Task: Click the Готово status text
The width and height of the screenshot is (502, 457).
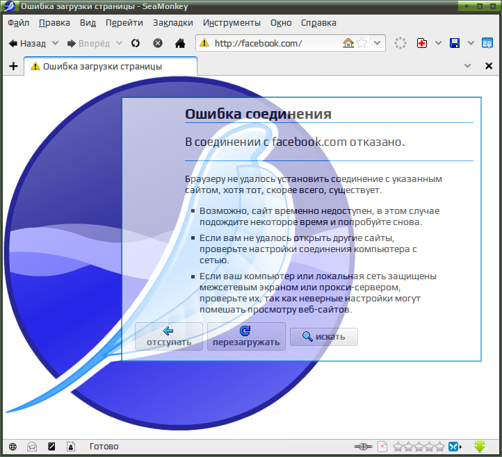Action: pos(104,447)
